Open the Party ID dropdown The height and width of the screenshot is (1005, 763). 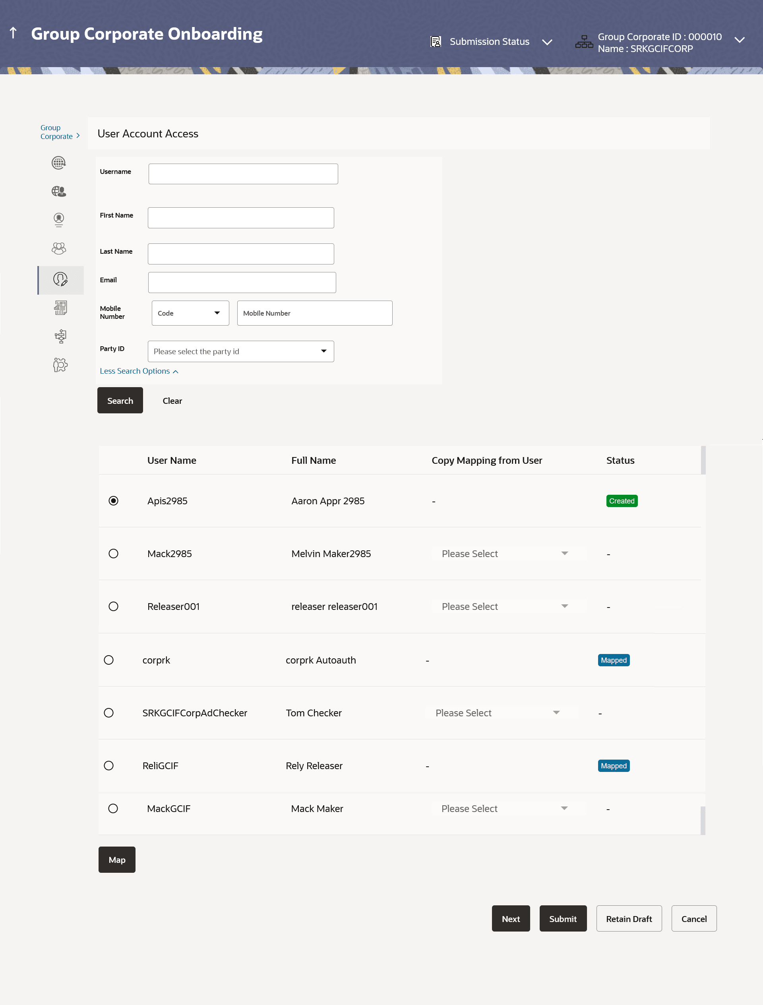240,351
